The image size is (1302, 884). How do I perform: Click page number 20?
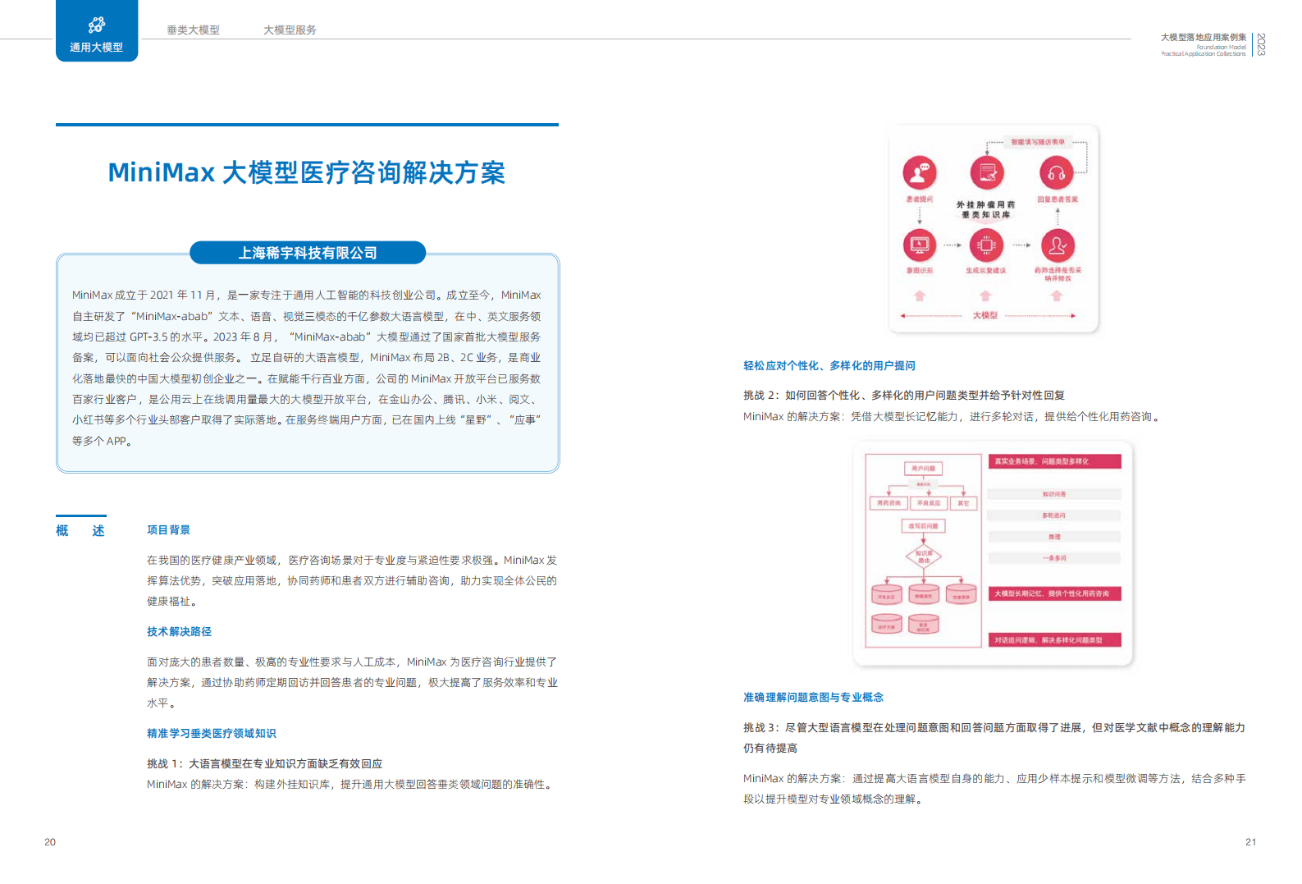pyautogui.click(x=50, y=842)
